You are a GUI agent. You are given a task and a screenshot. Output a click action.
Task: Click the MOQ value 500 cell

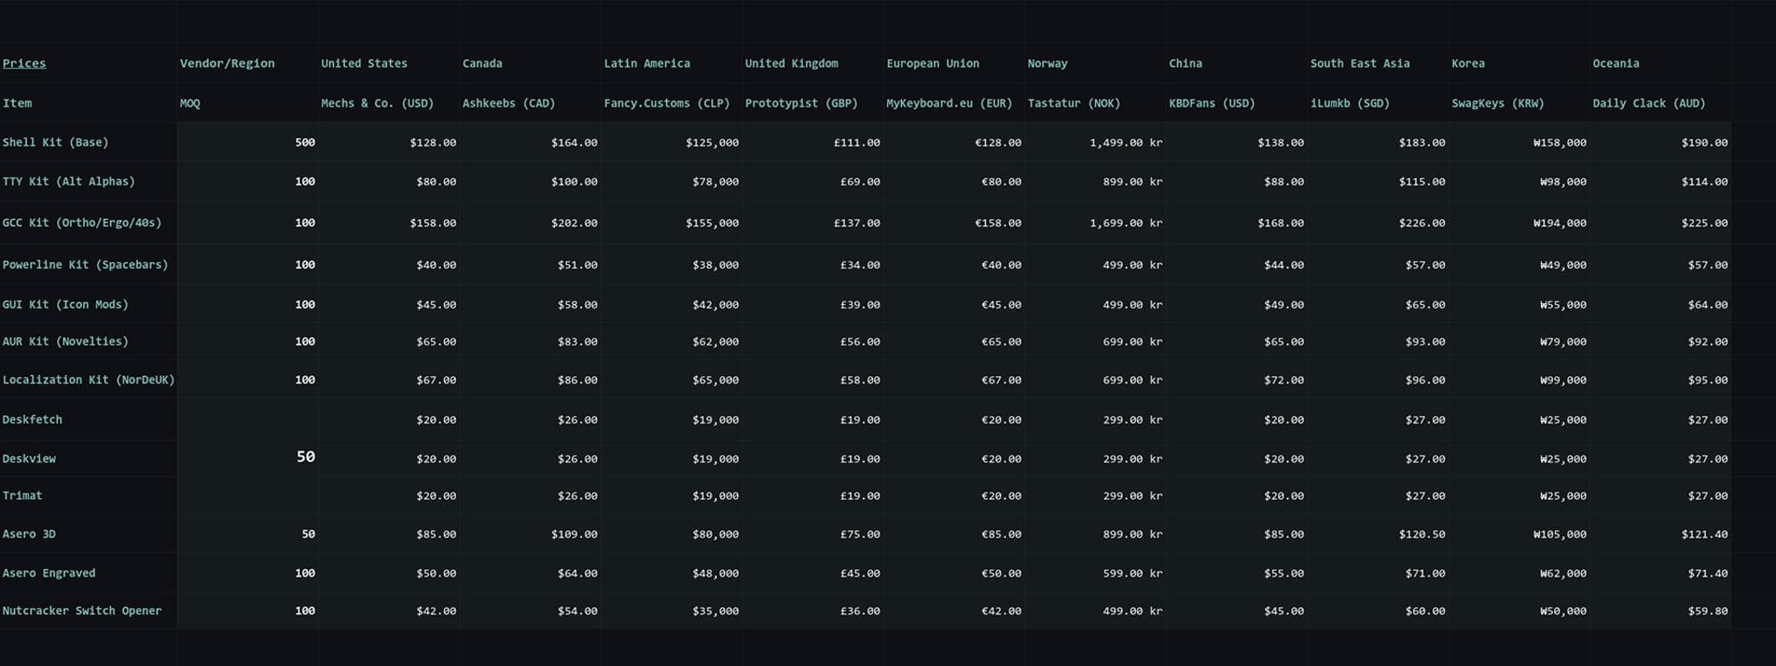pyautogui.click(x=304, y=142)
